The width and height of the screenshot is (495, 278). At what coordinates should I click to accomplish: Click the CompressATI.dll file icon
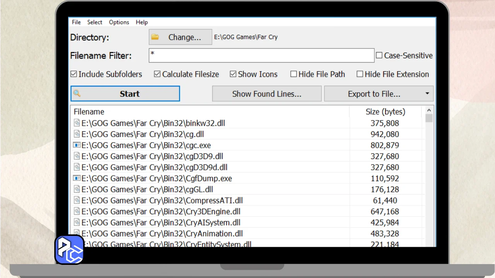[77, 200]
